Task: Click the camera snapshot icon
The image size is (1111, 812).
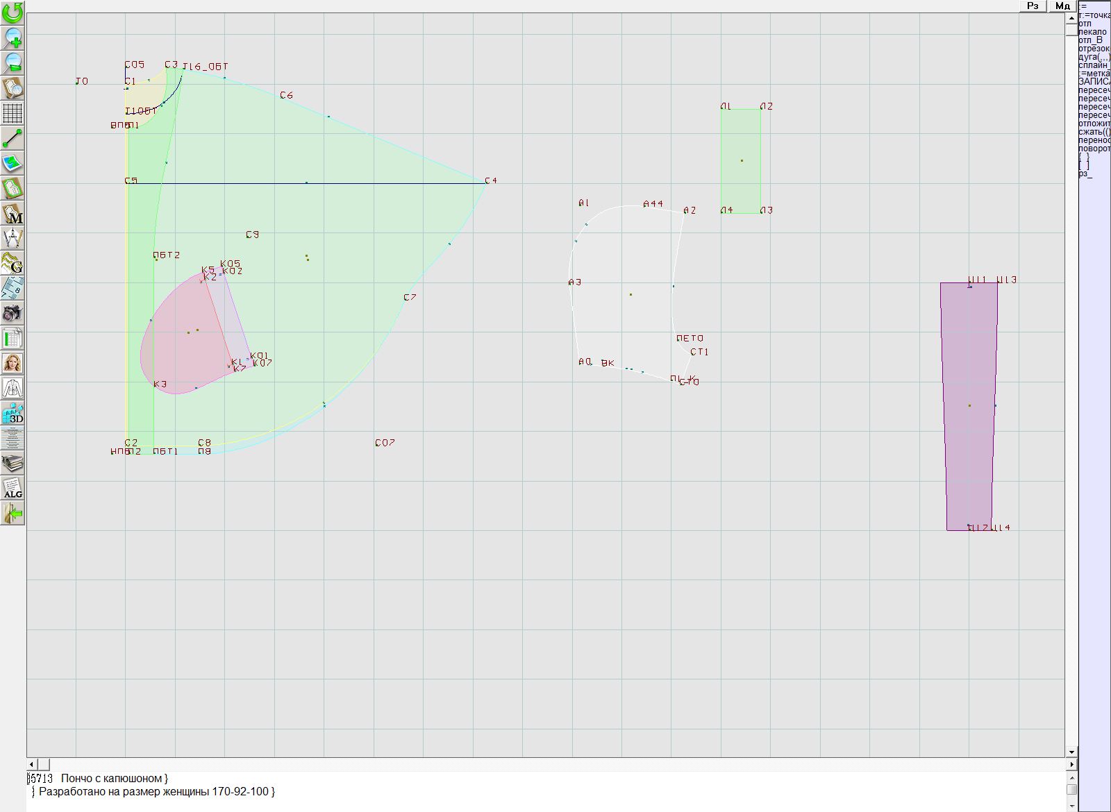Action: point(12,313)
